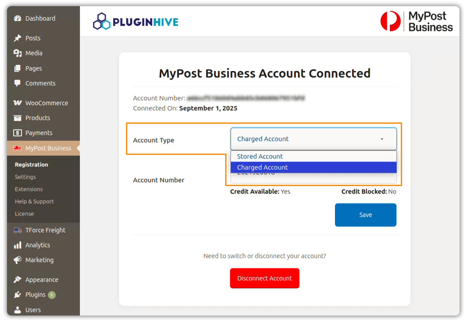Screen dimensions: 468x323
Task: Click the Appearance menu label
Action: pyautogui.click(x=42, y=280)
